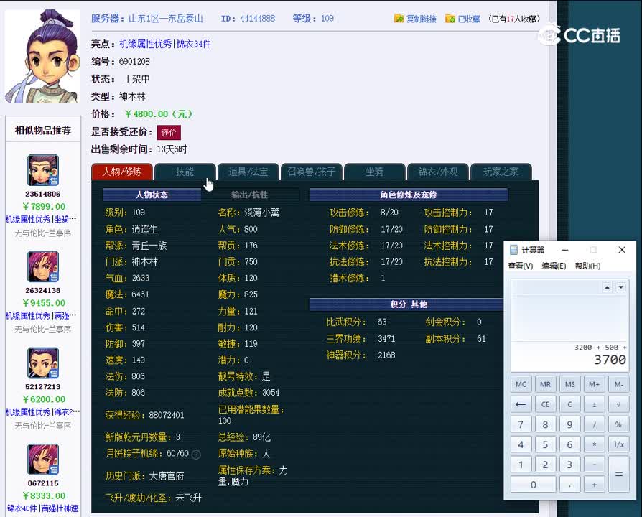This screenshot has width=642, height=517.
Task: Click calculator digit 5 button
Action: click(x=545, y=444)
